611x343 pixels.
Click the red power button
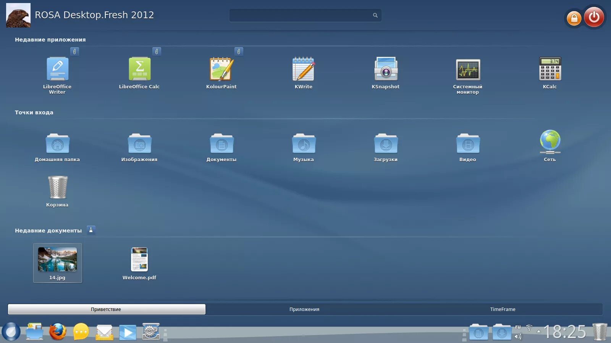point(594,17)
